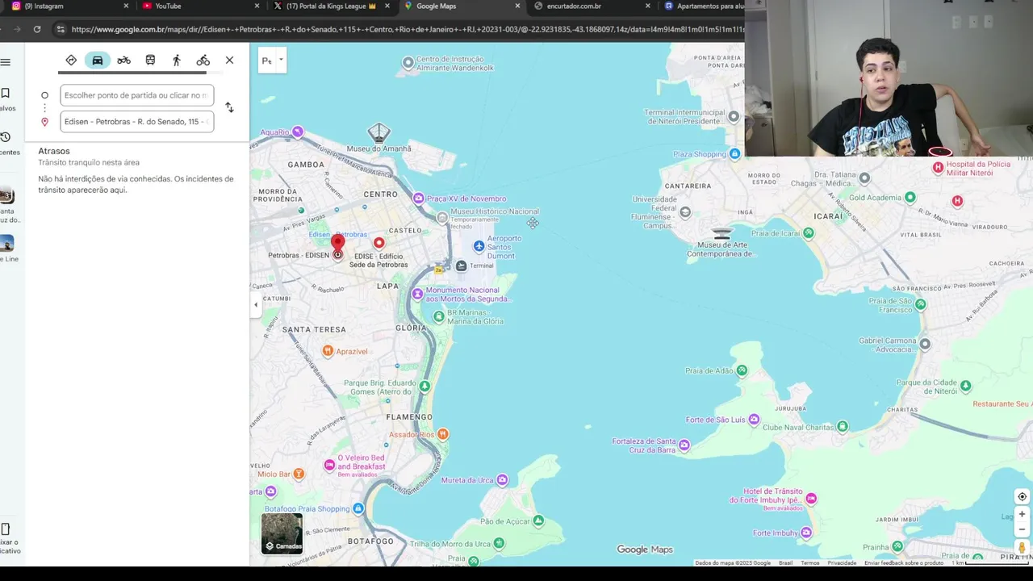Image resolution: width=1033 pixels, height=581 pixels.
Task: Collapse the side panel arrow
Action: [256, 305]
